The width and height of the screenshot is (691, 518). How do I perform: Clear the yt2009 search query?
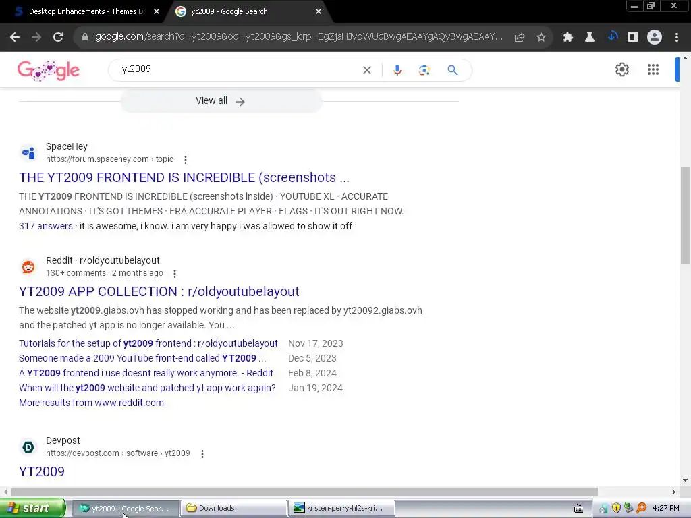point(366,70)
